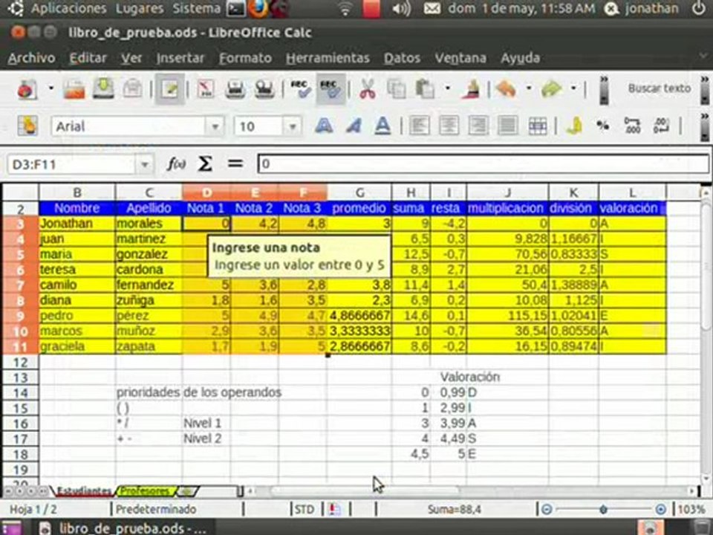This screenshot has height=535, width=713.
Task: Open the Redo history dropdown arrow
Action: 573,88
